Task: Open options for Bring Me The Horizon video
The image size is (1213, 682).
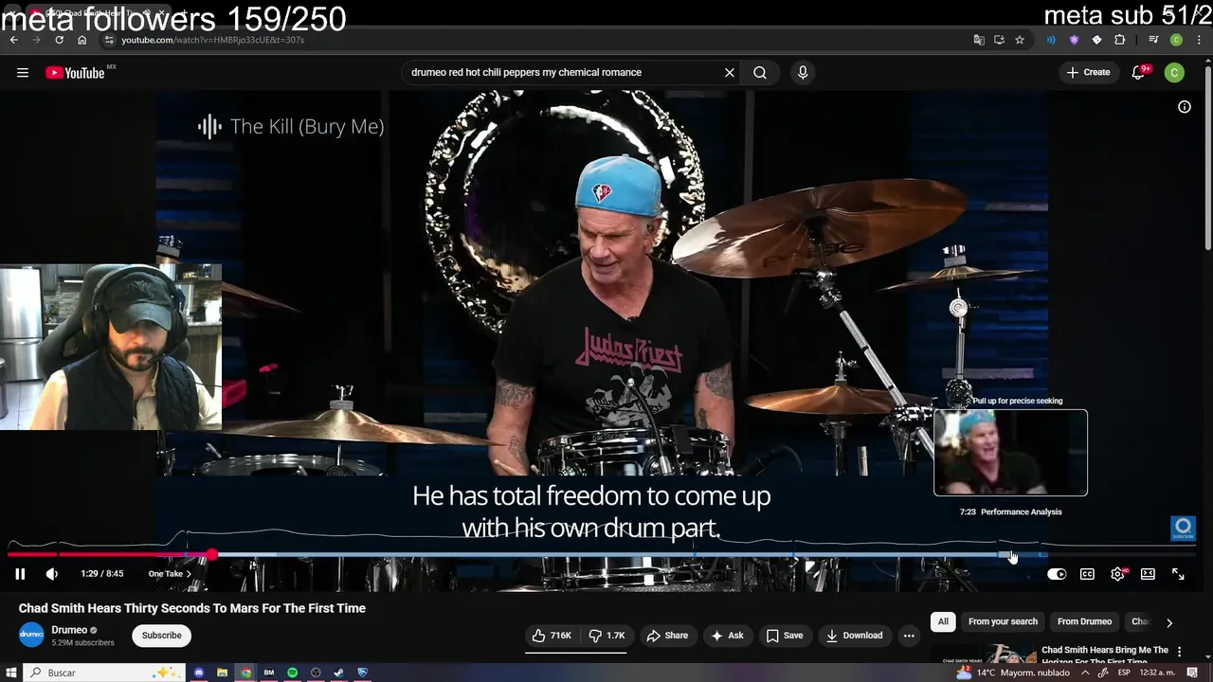Action: point(1179,651)
